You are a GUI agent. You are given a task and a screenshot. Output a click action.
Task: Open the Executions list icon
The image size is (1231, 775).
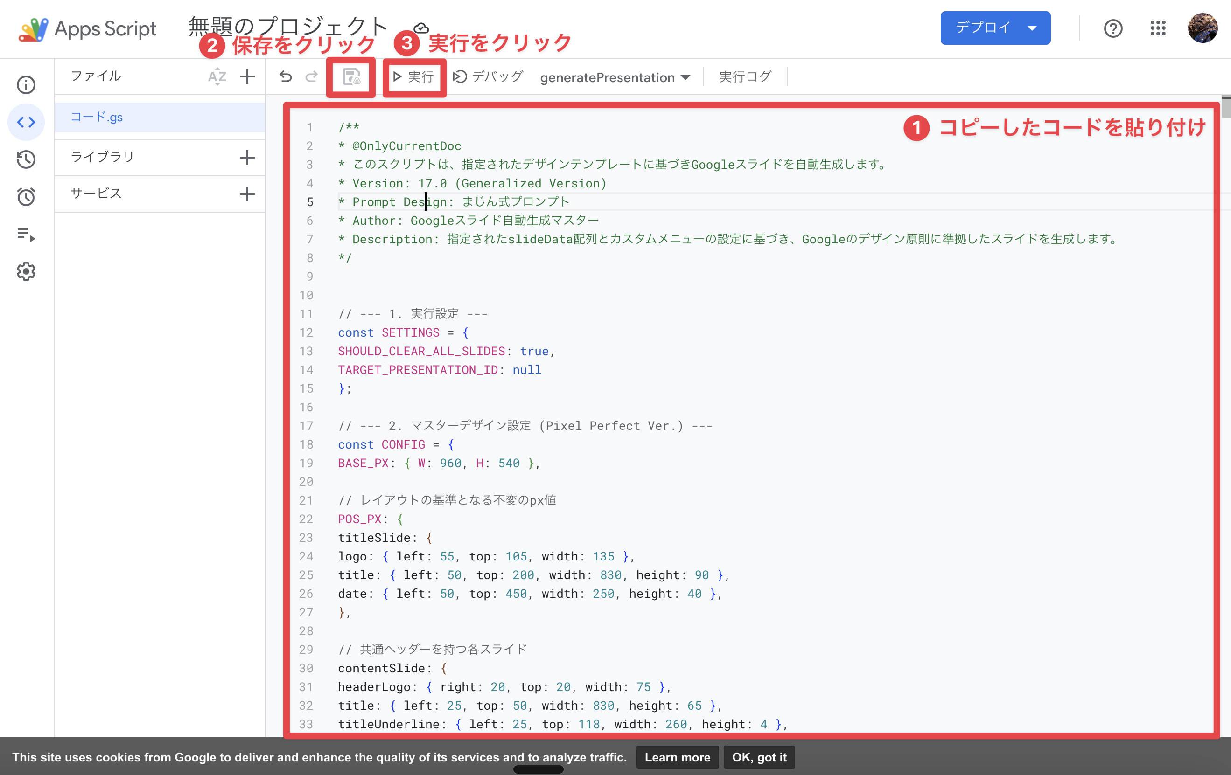[x=26, y=235]
